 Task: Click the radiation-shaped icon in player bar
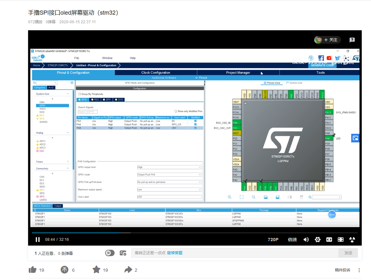tap(352, 240)
